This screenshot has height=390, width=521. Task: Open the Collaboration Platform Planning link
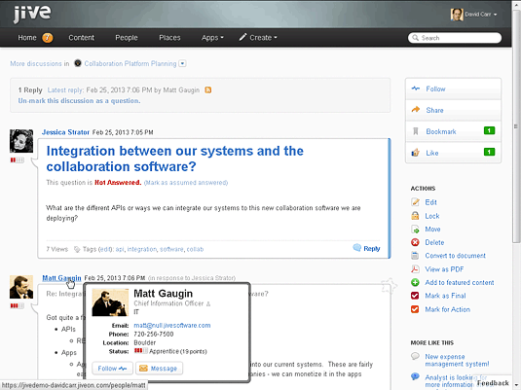[130, 63]
